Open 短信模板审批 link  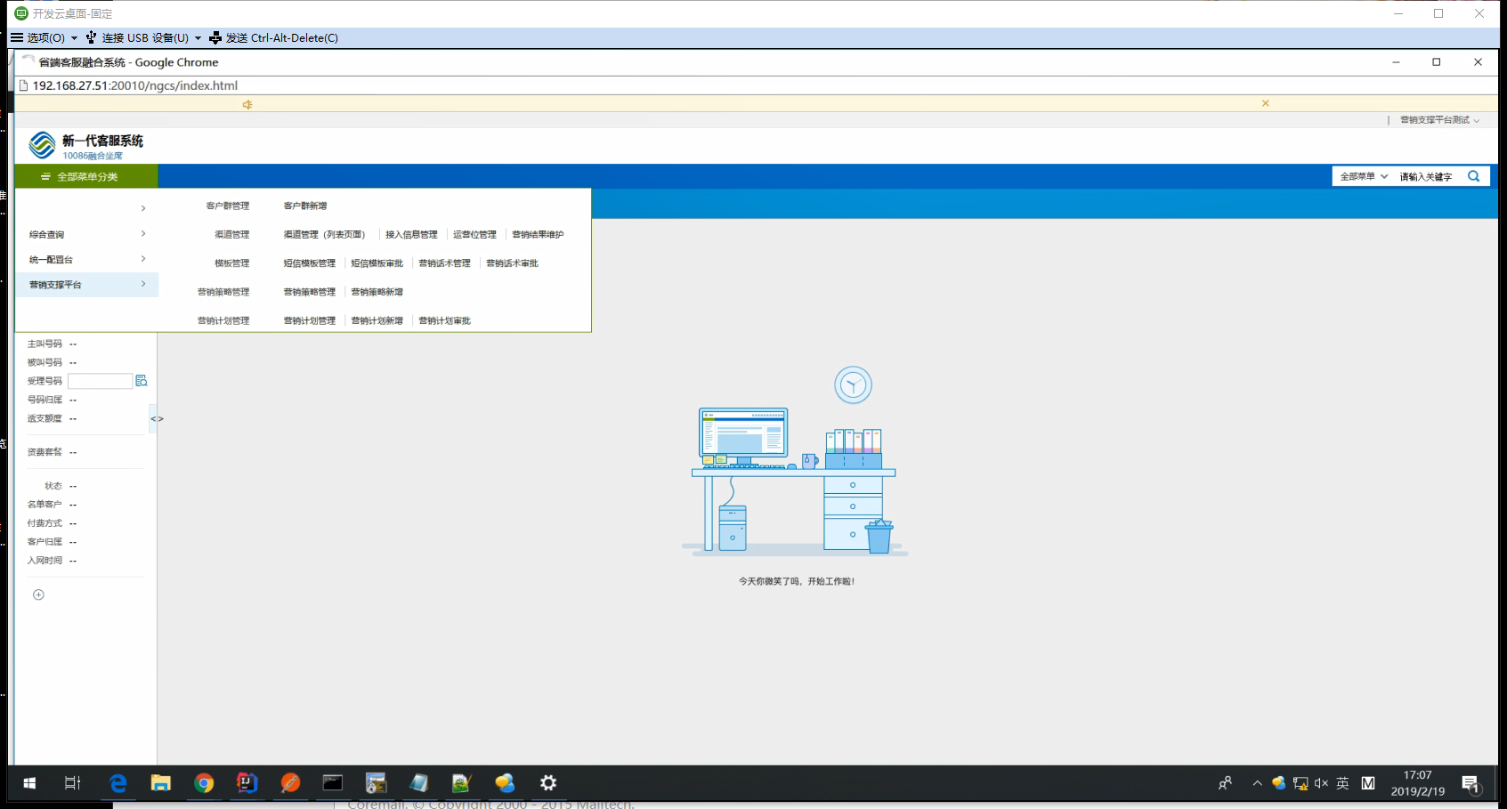[377, 263]
